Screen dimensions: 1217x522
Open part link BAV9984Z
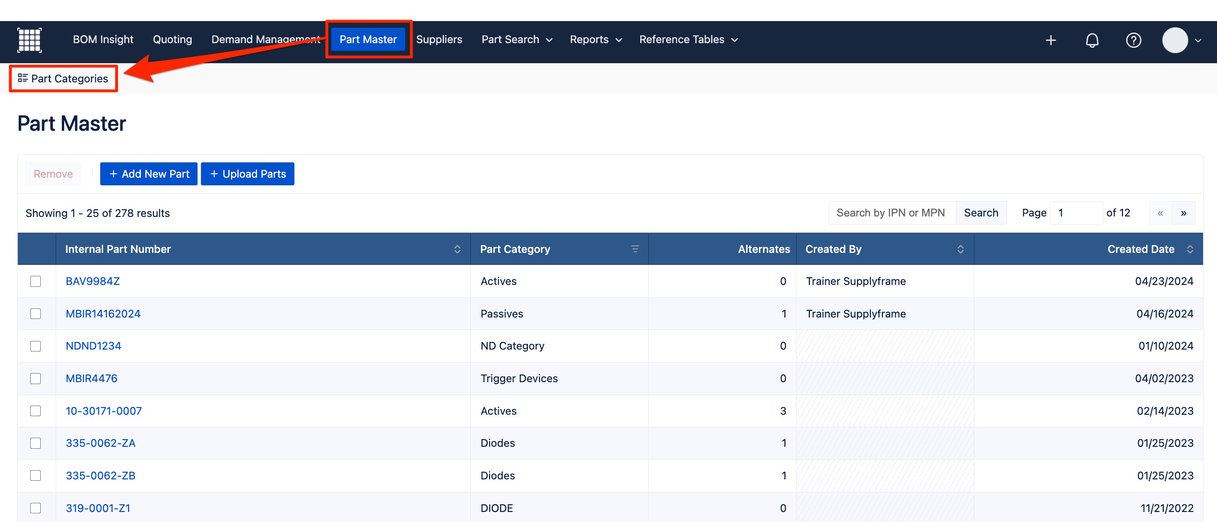(x=93, y=281)
